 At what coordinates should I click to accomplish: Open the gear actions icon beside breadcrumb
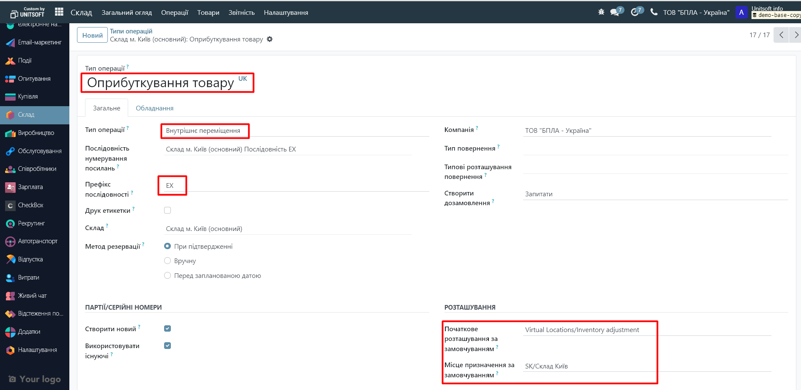coord(270,39)
